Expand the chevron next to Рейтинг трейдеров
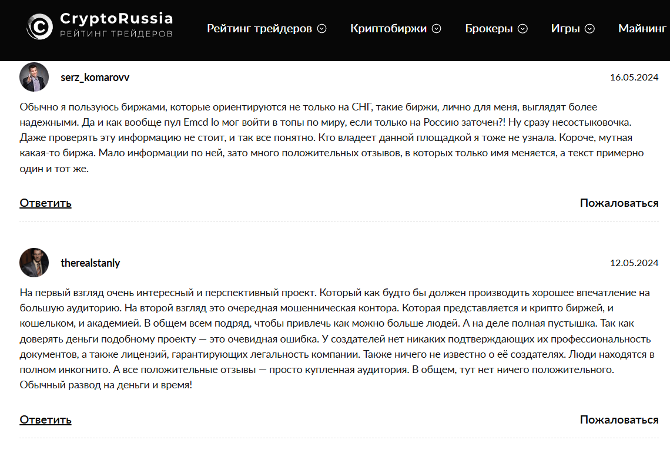The width and height of the screenshot is (670, 450). point(321,29)
